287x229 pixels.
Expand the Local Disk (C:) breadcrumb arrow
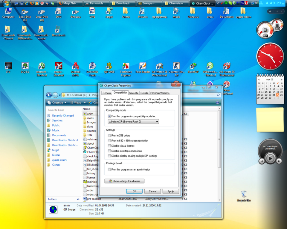pos(90,95)
